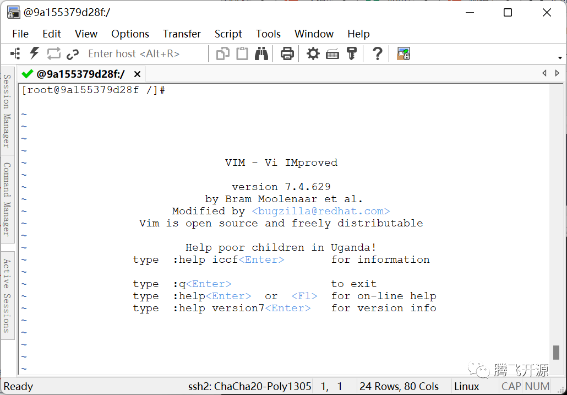Click the Copy toolbar icon
Screen dimensions: 567x395
pos(223,53)
